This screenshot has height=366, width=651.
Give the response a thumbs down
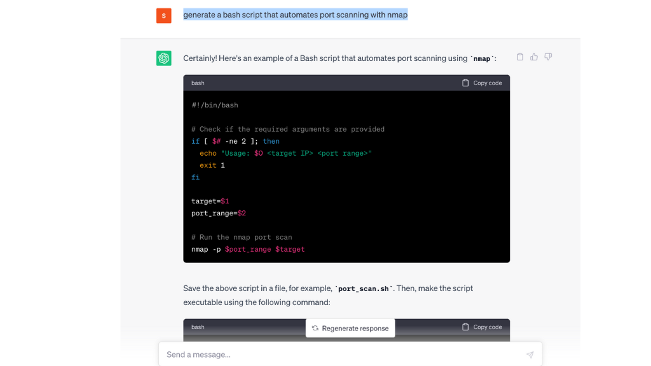click(x=548, y=57)
